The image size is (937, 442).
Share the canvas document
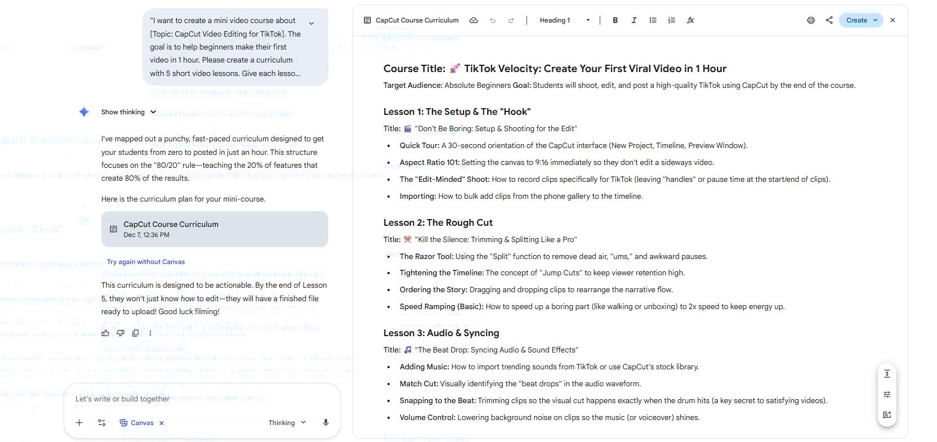coord(829,20)
